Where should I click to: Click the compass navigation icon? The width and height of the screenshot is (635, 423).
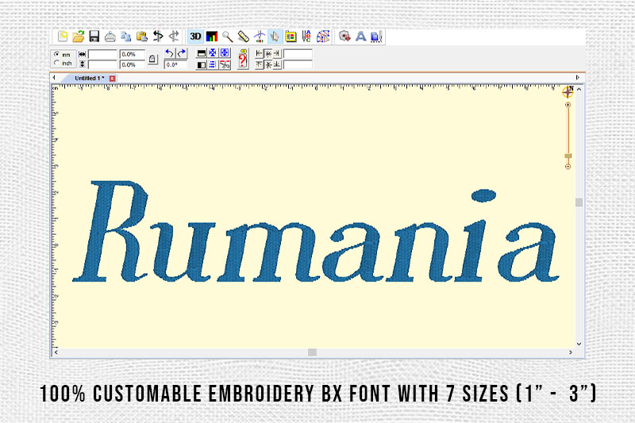point(568,92)
